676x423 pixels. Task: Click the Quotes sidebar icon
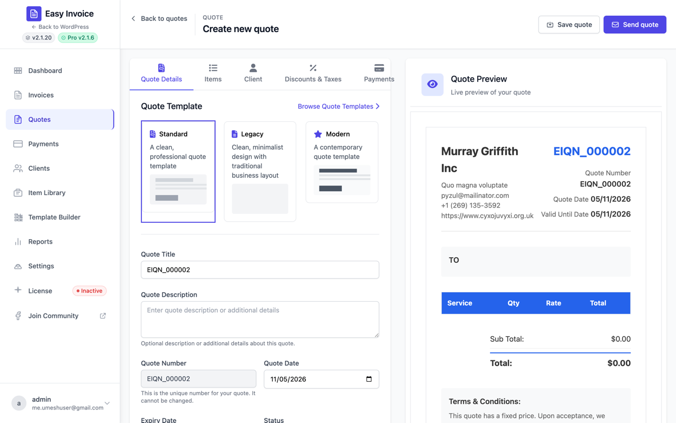pyautogui.click(x=18, y=120)
